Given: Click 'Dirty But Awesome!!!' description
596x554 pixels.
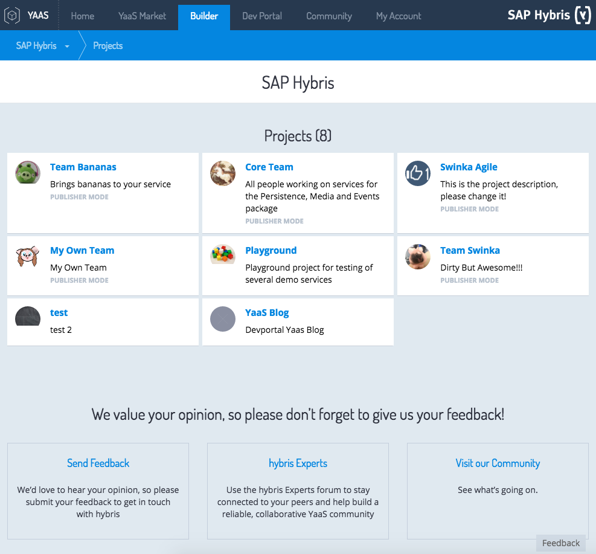Looking at the screenshot, I should pos(481,268).
